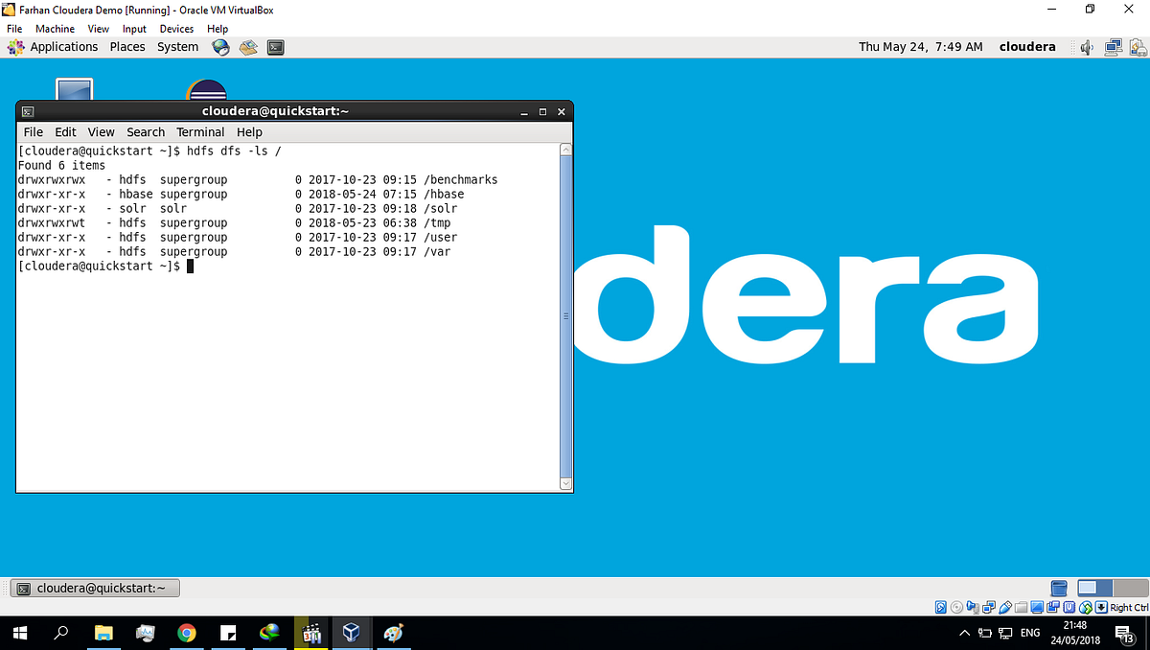Open terminal Edit menu
This screenshot has width=1150, height=650.
pyautogui.click(x=65, y=132)
